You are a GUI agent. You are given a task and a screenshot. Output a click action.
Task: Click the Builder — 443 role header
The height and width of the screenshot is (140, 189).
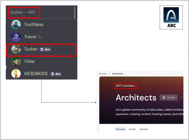point(23,12)
